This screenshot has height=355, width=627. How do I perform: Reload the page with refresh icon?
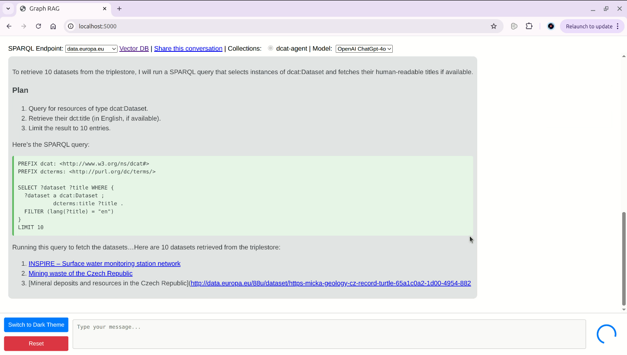point(38,26)
